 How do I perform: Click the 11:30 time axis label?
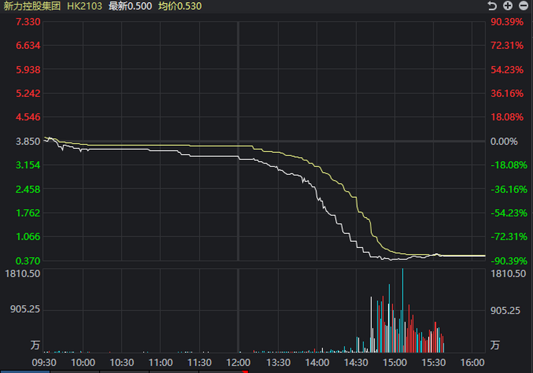[199, 363]
